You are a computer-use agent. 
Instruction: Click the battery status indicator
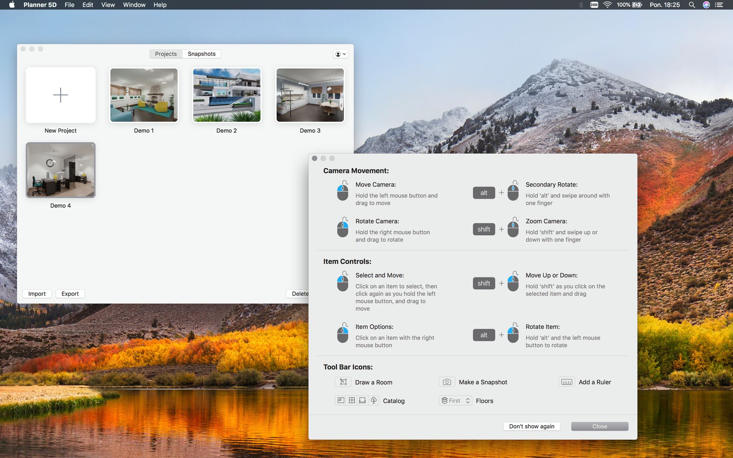click(x=629, y=5)
